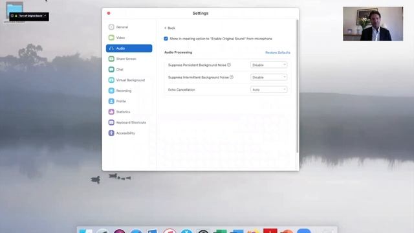414x233 pixels.
Task: Open Video settings via the camera icon
Action: tap(111, 38)
